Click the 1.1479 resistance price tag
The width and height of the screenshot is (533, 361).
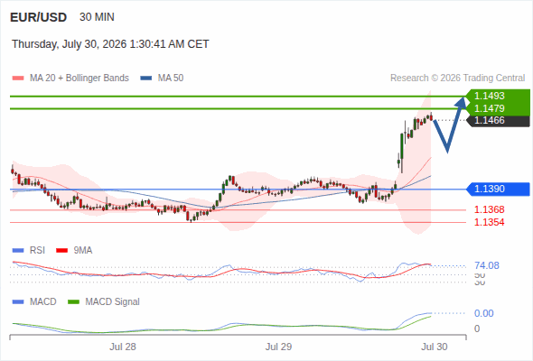[498, 108]
